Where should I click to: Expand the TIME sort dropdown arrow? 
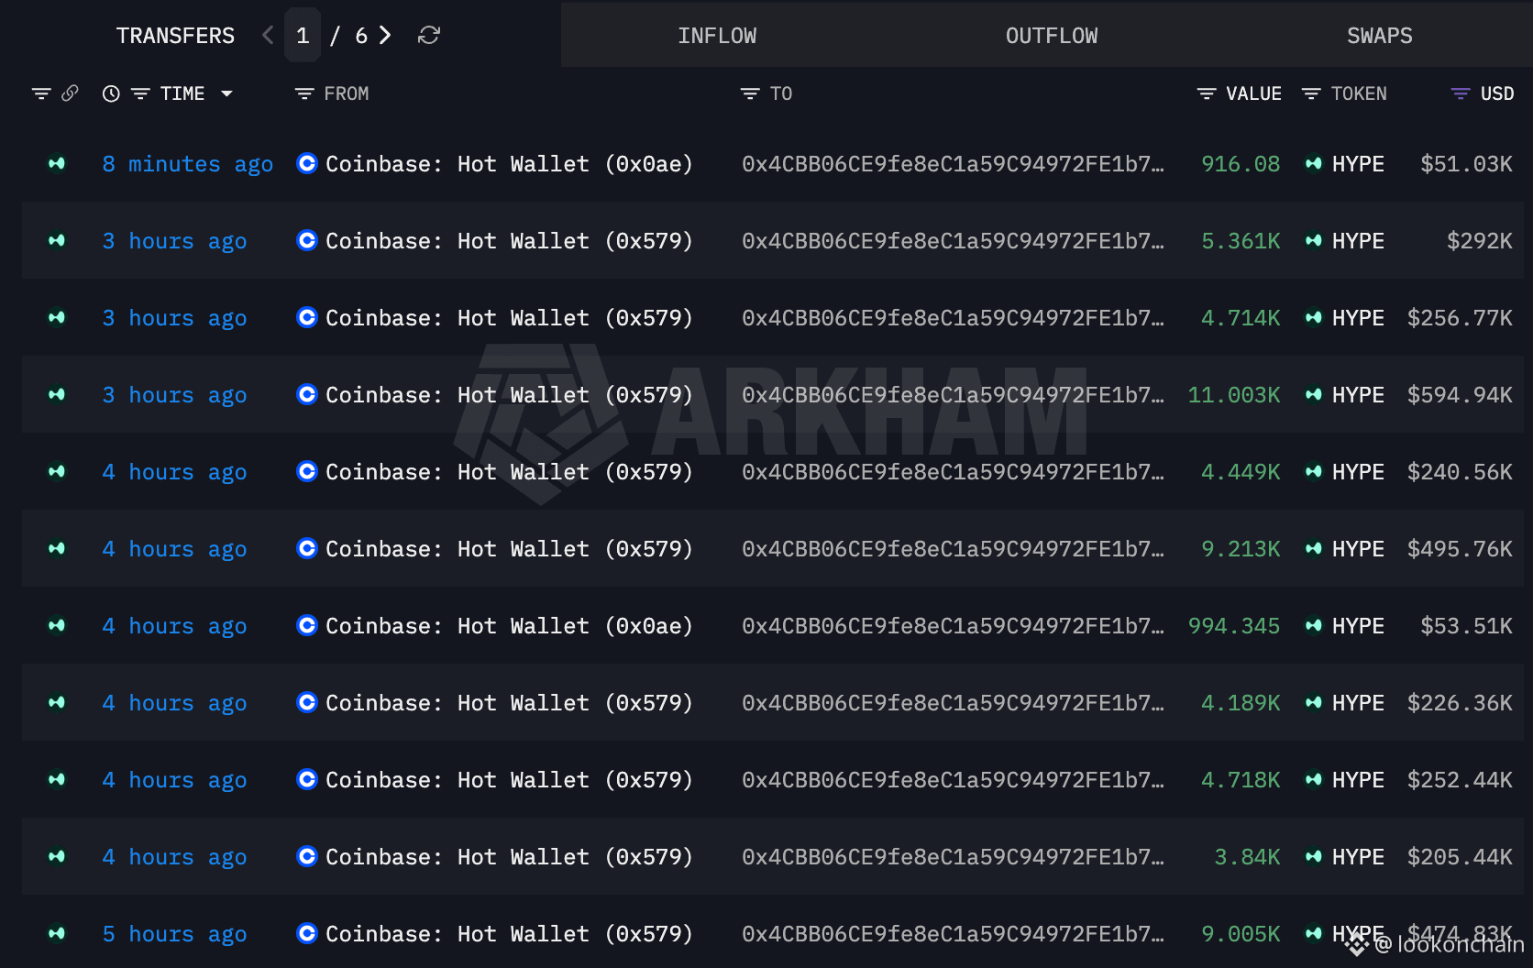[226, 93]
